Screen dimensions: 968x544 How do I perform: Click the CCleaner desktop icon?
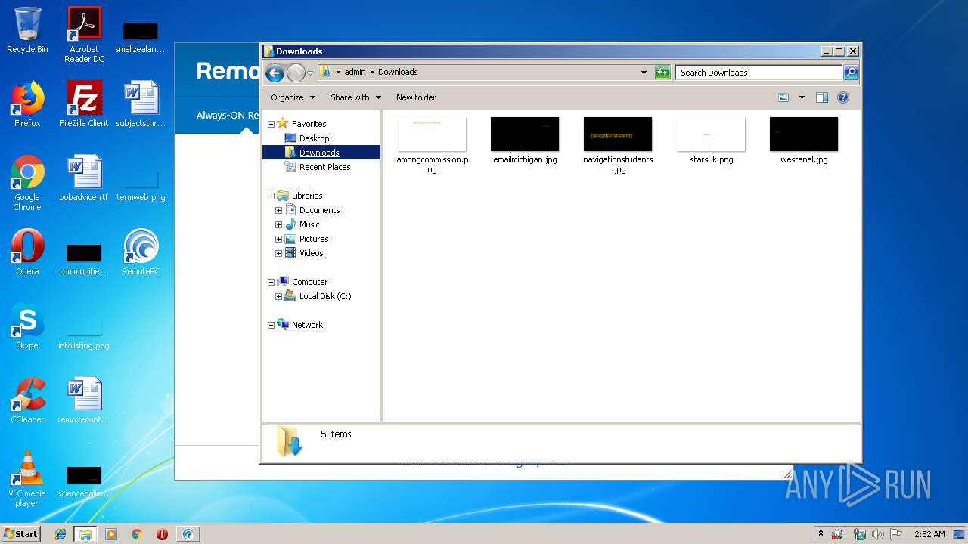[27, 400]
